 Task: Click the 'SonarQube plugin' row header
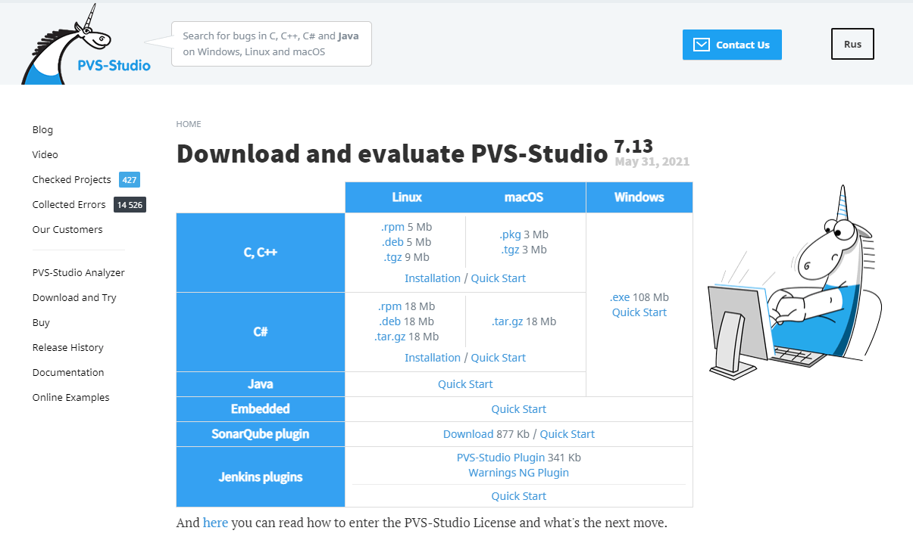(x=261, y=434)
